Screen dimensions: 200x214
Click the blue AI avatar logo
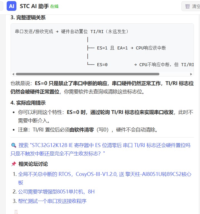coord(11,6)
